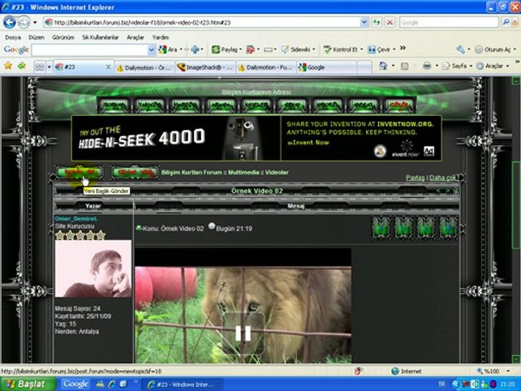Click the Google search box in IE
This screenshot has width=521, height=391.
pyautogui.click(x=449, y=23)
